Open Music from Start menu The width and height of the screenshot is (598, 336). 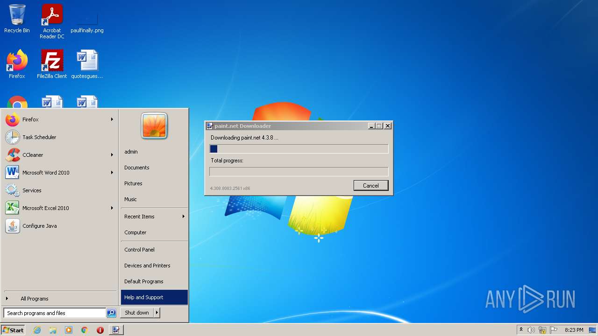tap(154, 199)
